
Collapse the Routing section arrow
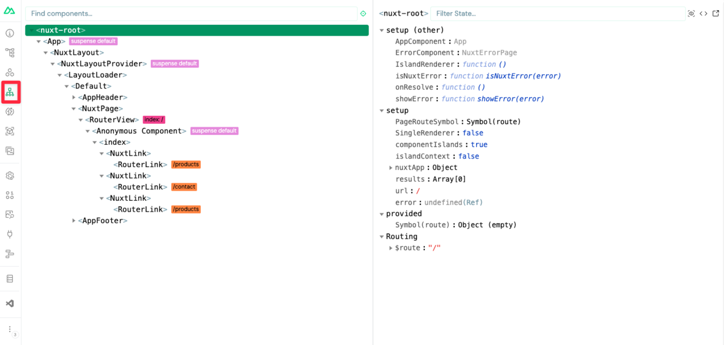click(x=381, y=236)
